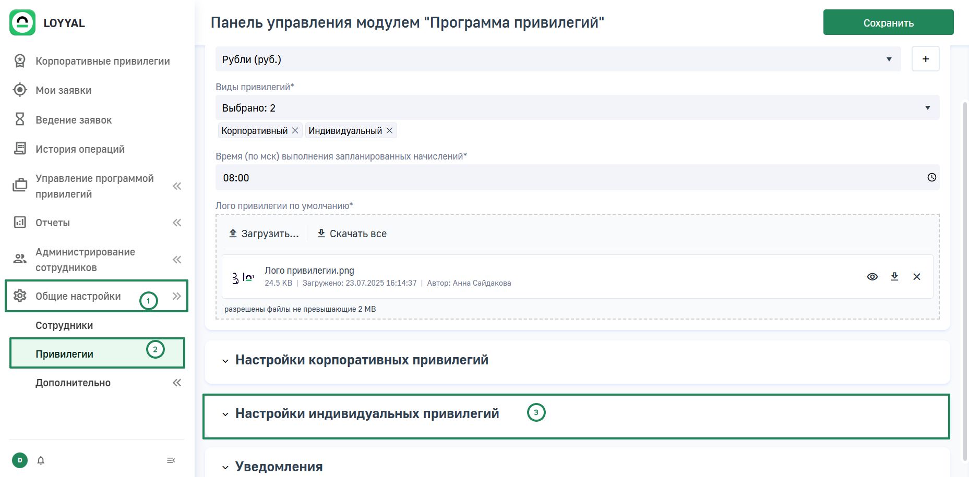This screenshot has width=969, height=477.
Task: Remove the Индивидуальный tag
Action: click(389, 130)
